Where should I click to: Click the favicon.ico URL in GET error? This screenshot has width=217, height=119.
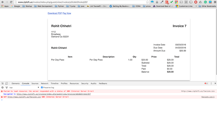tap(24, 97)
